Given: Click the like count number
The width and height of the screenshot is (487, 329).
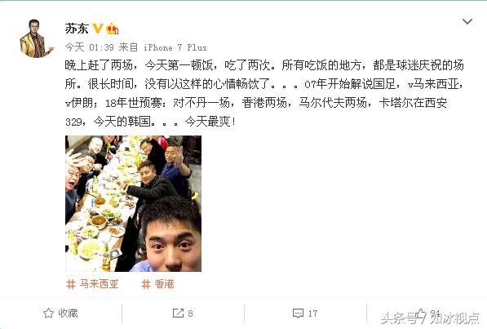Looking at the screenshot, I should [436, 313].
